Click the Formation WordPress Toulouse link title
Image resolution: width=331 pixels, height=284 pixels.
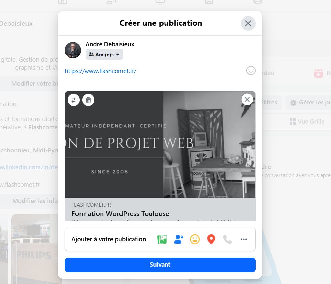tap(120, 214)
